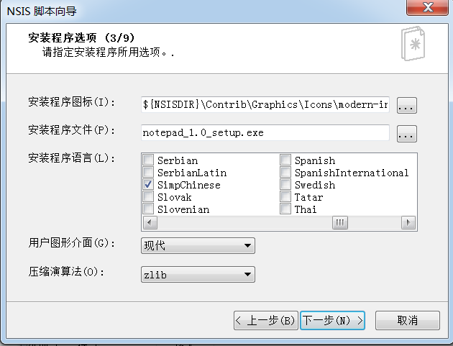
Task: Go to next step with 下一步(N)
Action: (332, 320)
